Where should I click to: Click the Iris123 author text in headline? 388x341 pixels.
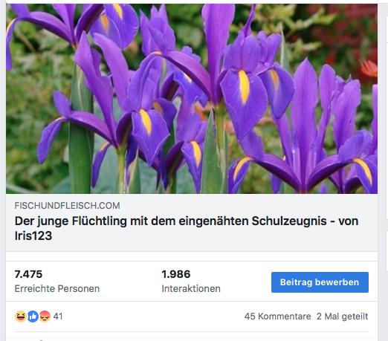tap(33, 236)
